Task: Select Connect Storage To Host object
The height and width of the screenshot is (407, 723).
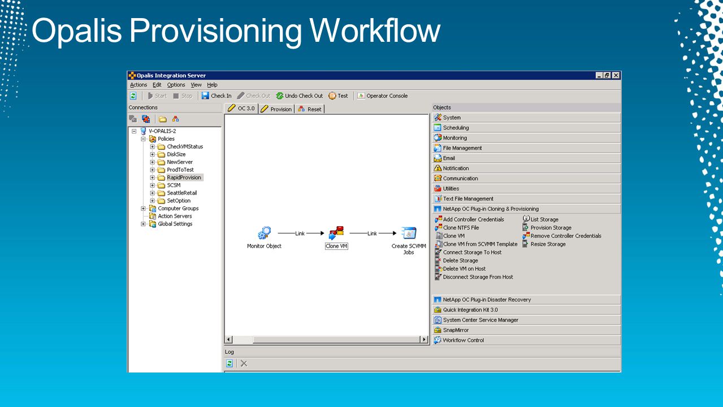Action: click(468, 252)
